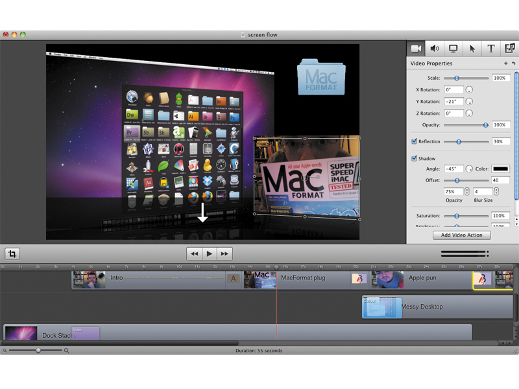Open the Audio Properties speaker tab
The width and height of the screenshot is (519, 389).
point(435,49)
